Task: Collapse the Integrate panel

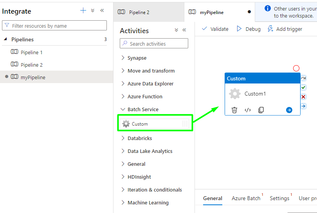Action: coord(102,11)
